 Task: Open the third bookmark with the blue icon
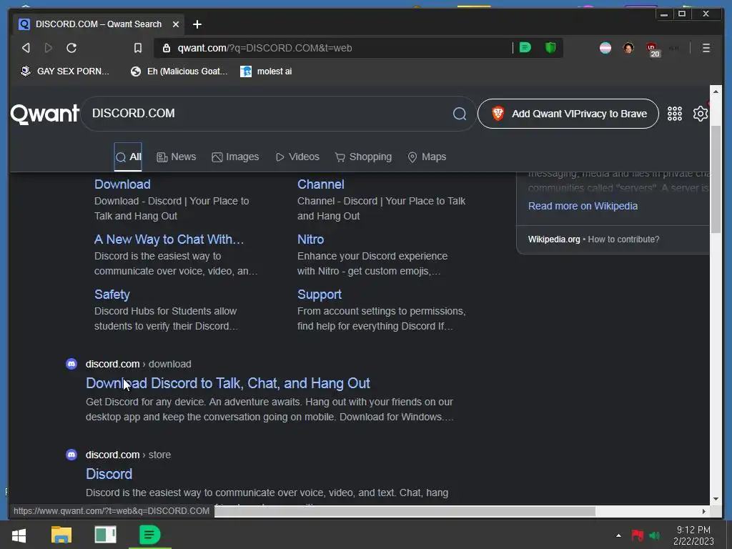click(x=266, y=71)
